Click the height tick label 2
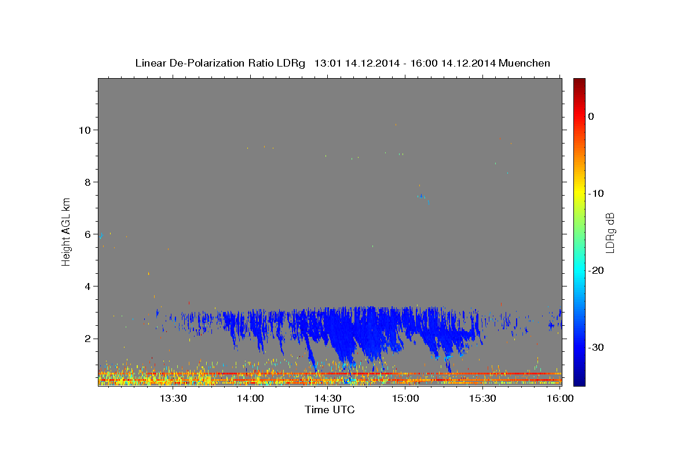The image size is (695, 463). pyautogui.click(x=88, y=338)
